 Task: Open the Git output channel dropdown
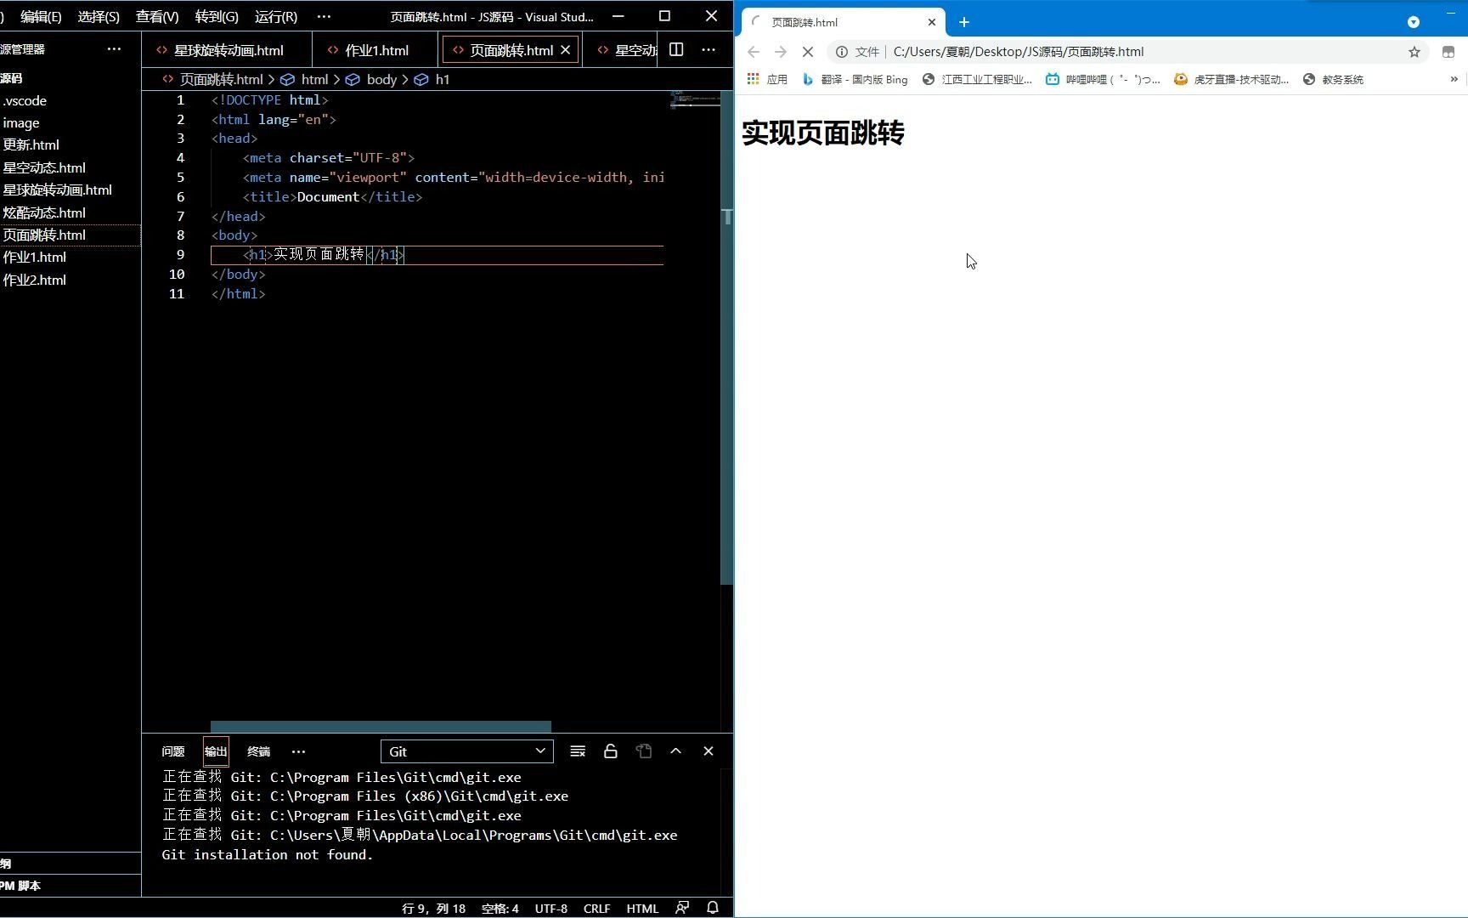pyautogui.click(x=467, y=751)
